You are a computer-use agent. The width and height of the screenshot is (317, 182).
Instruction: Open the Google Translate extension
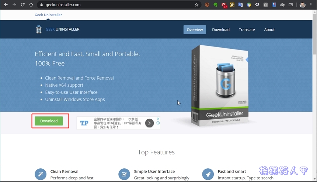pyautogui.click(x=240, y=5)
